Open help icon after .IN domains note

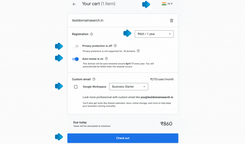(x=138, y=51)
